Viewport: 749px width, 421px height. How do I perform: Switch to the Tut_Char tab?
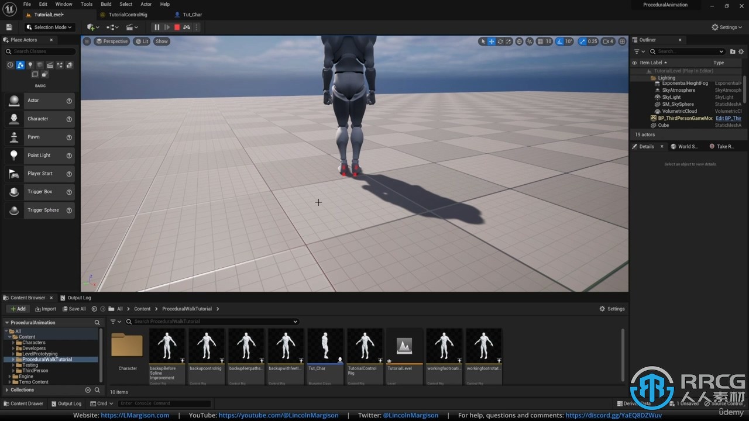[193, 15]
